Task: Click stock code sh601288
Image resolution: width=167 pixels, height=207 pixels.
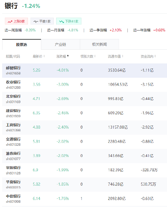Action: 13,87
